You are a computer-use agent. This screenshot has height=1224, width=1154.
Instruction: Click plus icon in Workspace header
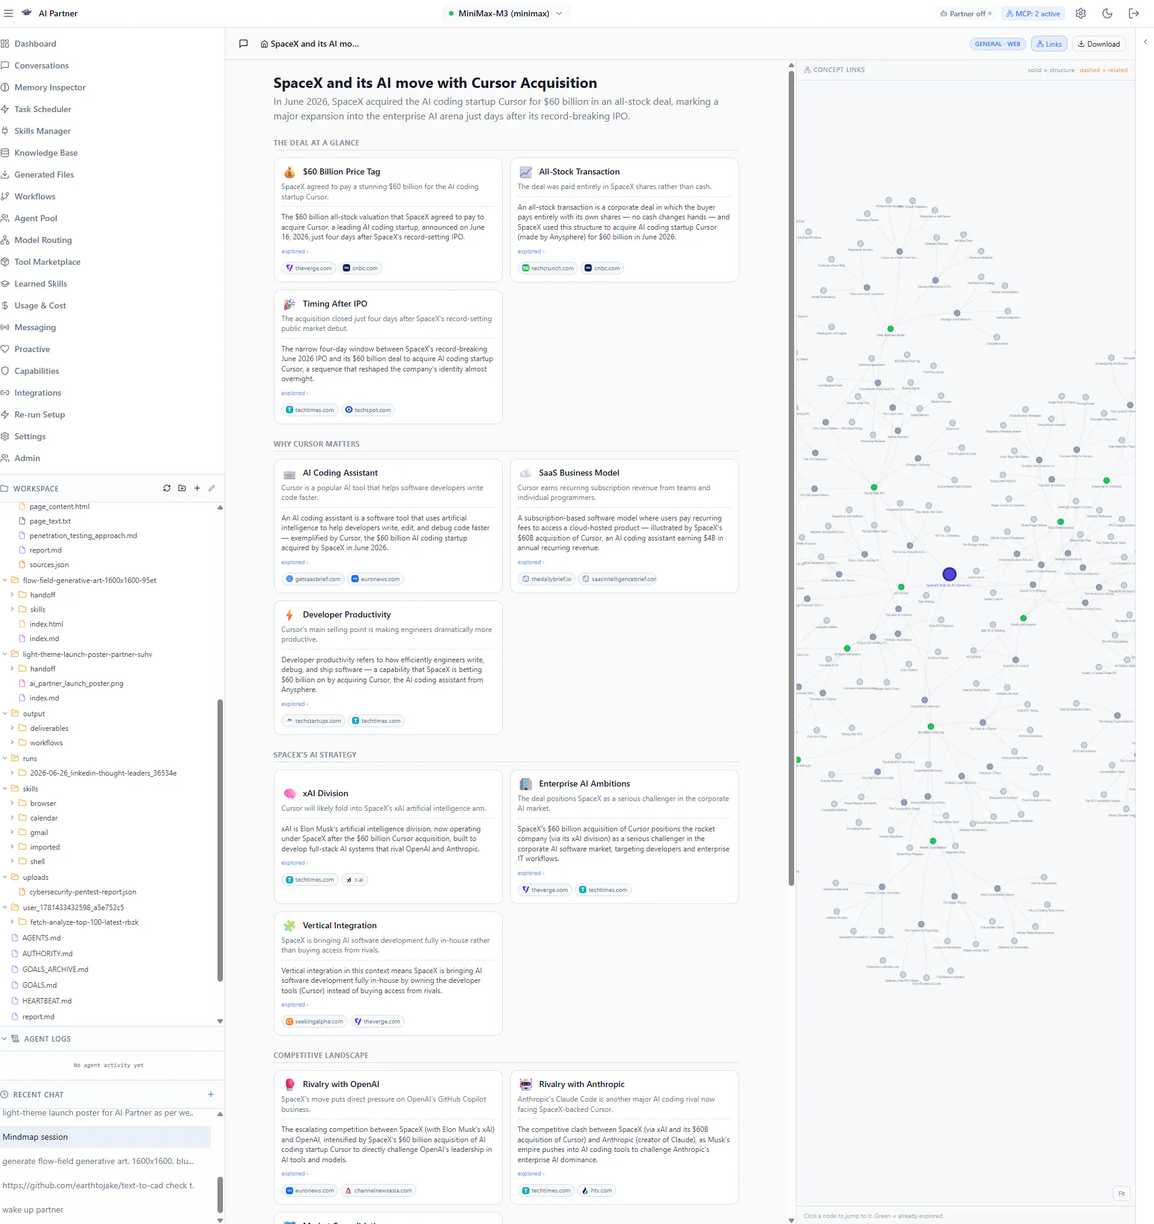coord(197,488)
